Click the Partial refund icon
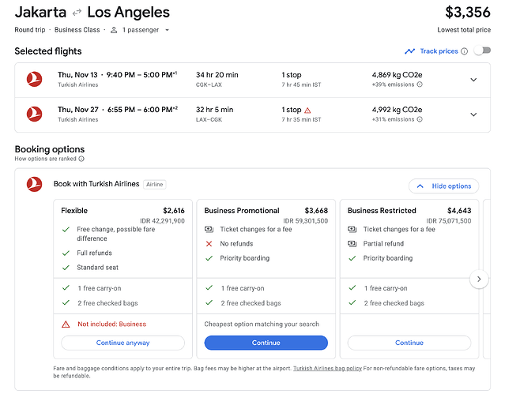 pos(352,244)
